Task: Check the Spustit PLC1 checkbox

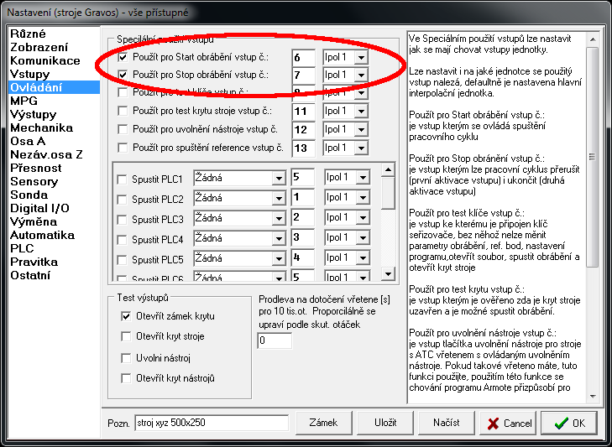Action: coord(123,179)
